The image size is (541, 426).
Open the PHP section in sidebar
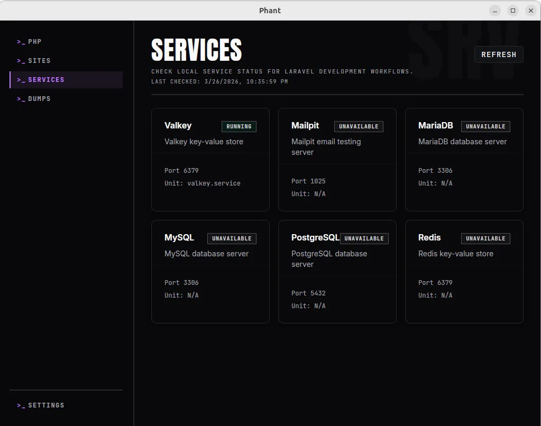click(x=66, y=42)
